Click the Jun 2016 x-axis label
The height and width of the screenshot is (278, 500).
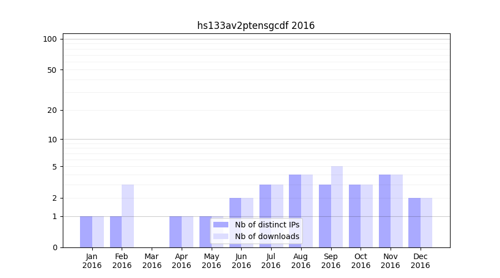coord(241,261)
